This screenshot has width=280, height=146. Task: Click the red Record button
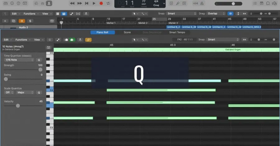coord(101,3)
